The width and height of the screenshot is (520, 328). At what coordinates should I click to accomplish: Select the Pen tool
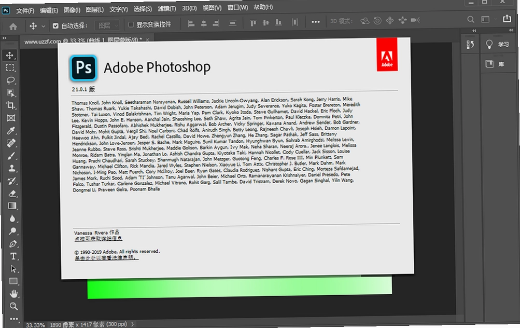click(12, 244)
